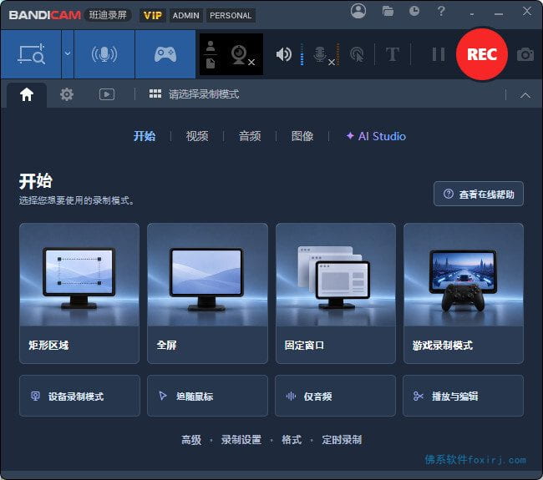Toggle speaker sound recording icon
The image size is (543, 480).
pos(284,54)
